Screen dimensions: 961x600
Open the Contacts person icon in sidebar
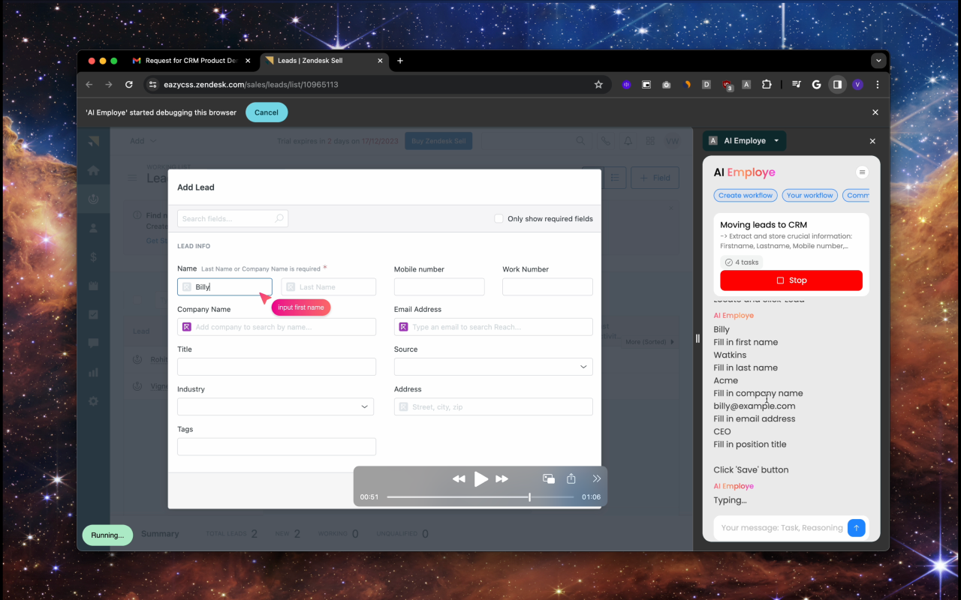point(93,228)
